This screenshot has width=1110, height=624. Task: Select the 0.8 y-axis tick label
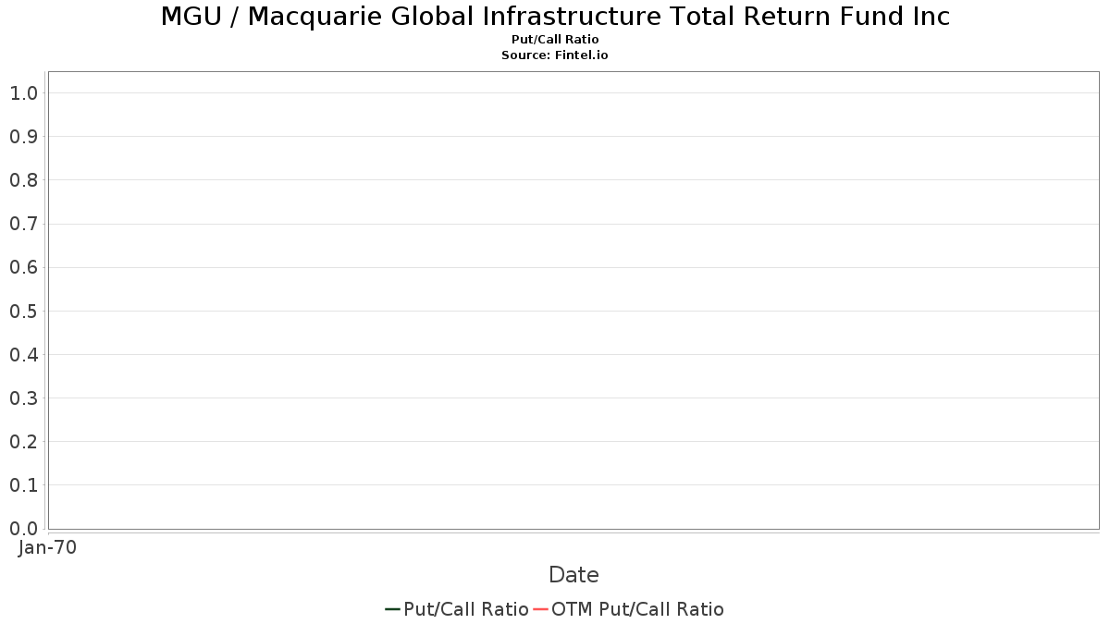pyautogui.click(x=24, y=180)
